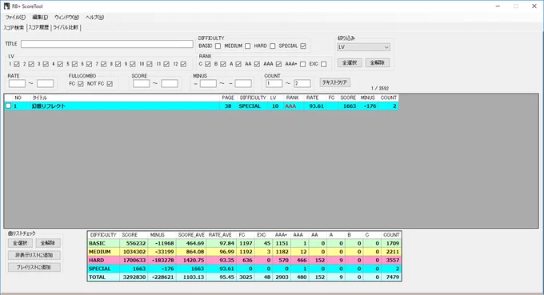Click BASIC score value 556232
This screenshot has width=544, height=295.
coord(136,243)
